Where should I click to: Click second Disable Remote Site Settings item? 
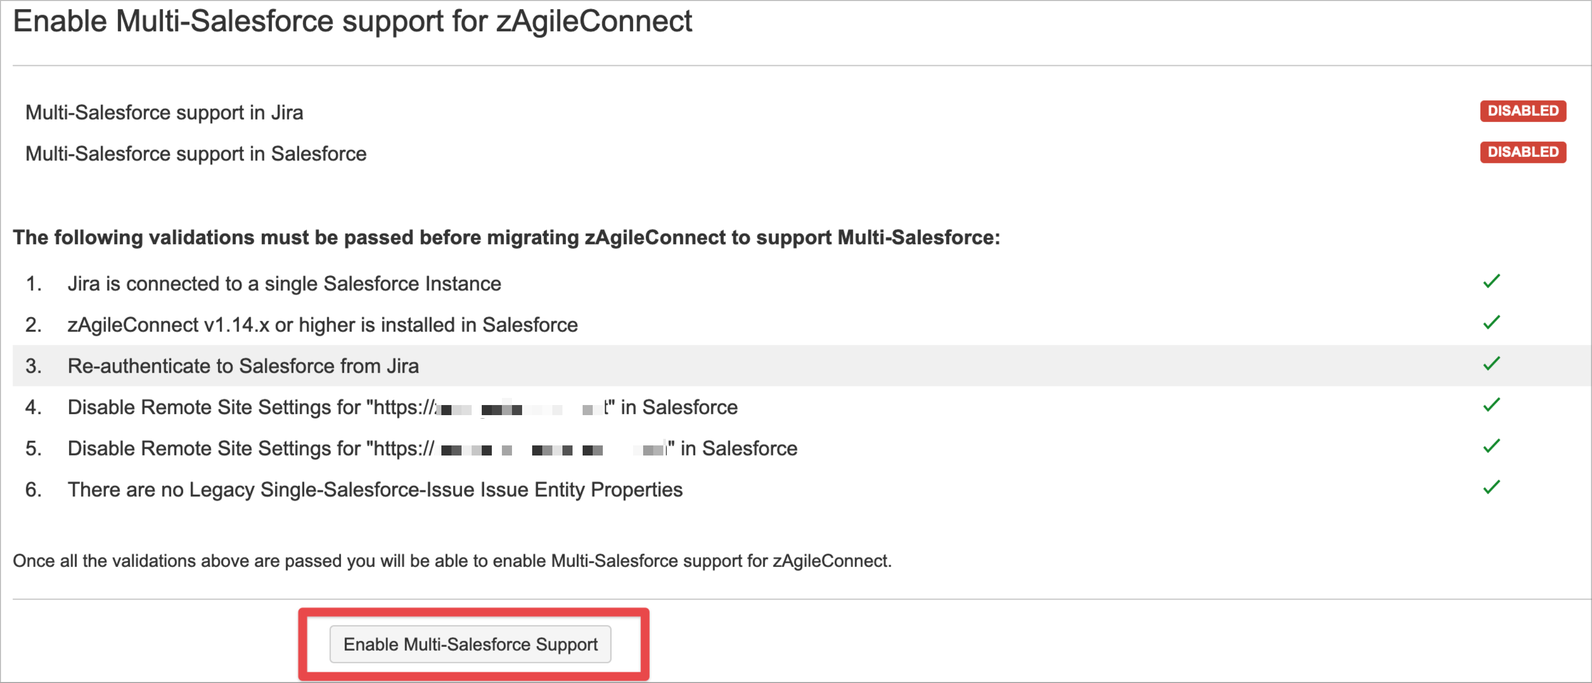point(432,449)
